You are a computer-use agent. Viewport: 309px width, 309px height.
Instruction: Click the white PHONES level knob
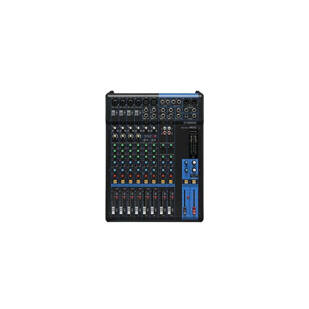tap(194, 170)
